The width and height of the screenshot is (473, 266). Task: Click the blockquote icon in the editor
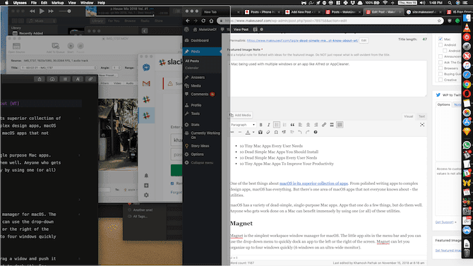(292, 125)
